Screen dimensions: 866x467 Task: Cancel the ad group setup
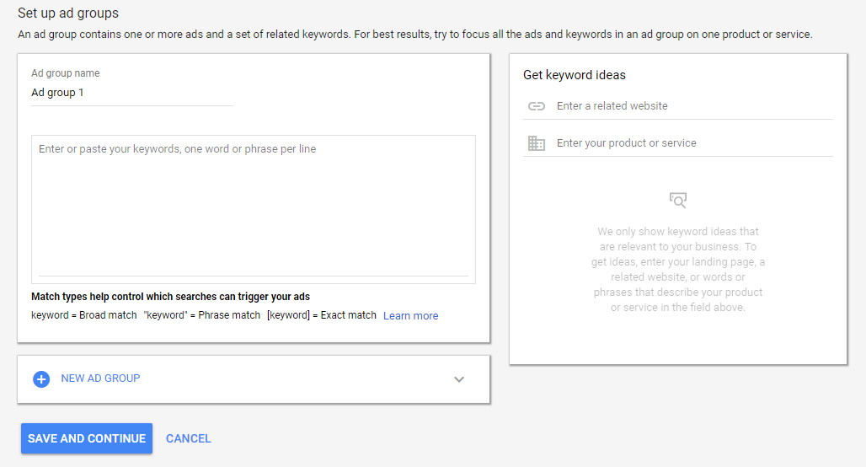189,438
